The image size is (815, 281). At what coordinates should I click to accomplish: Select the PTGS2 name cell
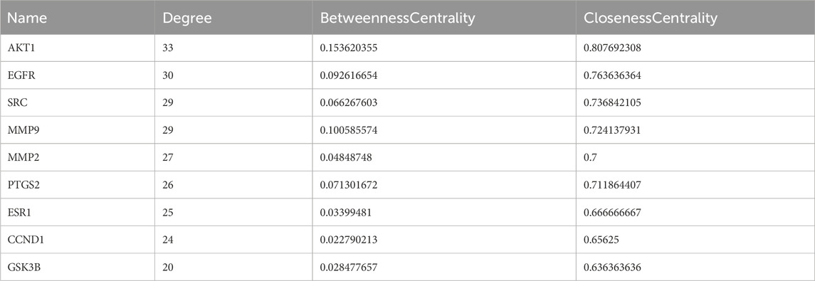click(x=21, y=185)
